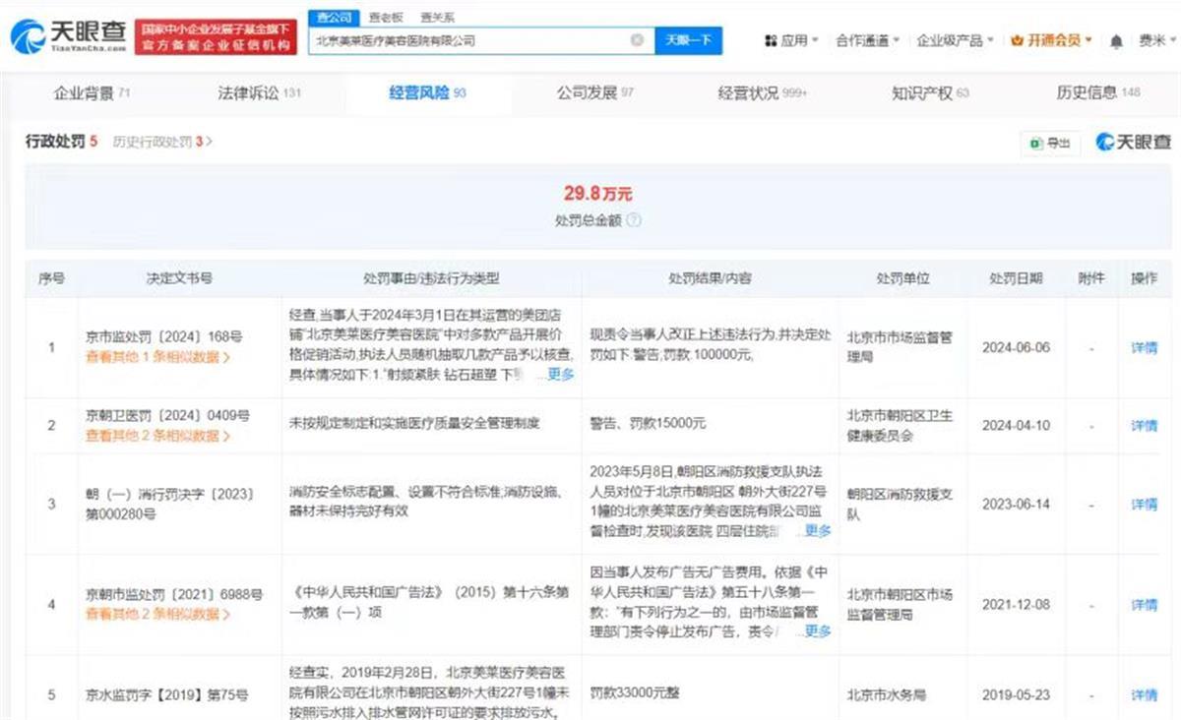1181x720 pixels.
Task: Click the help question mark beside 处罚总金额
Action: [x=634, y=221]
